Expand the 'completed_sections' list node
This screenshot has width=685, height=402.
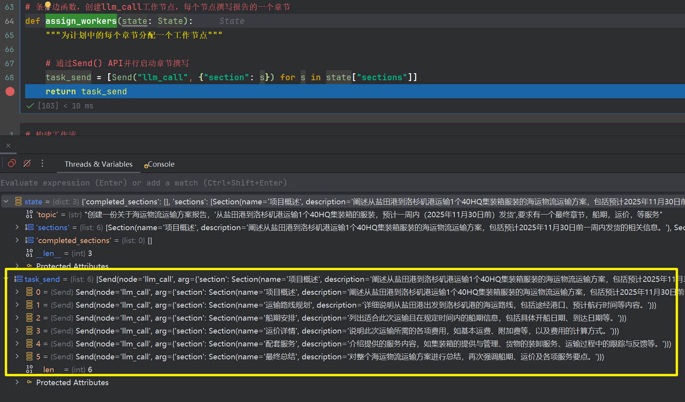pyautogui.click(x=17, y=240)
